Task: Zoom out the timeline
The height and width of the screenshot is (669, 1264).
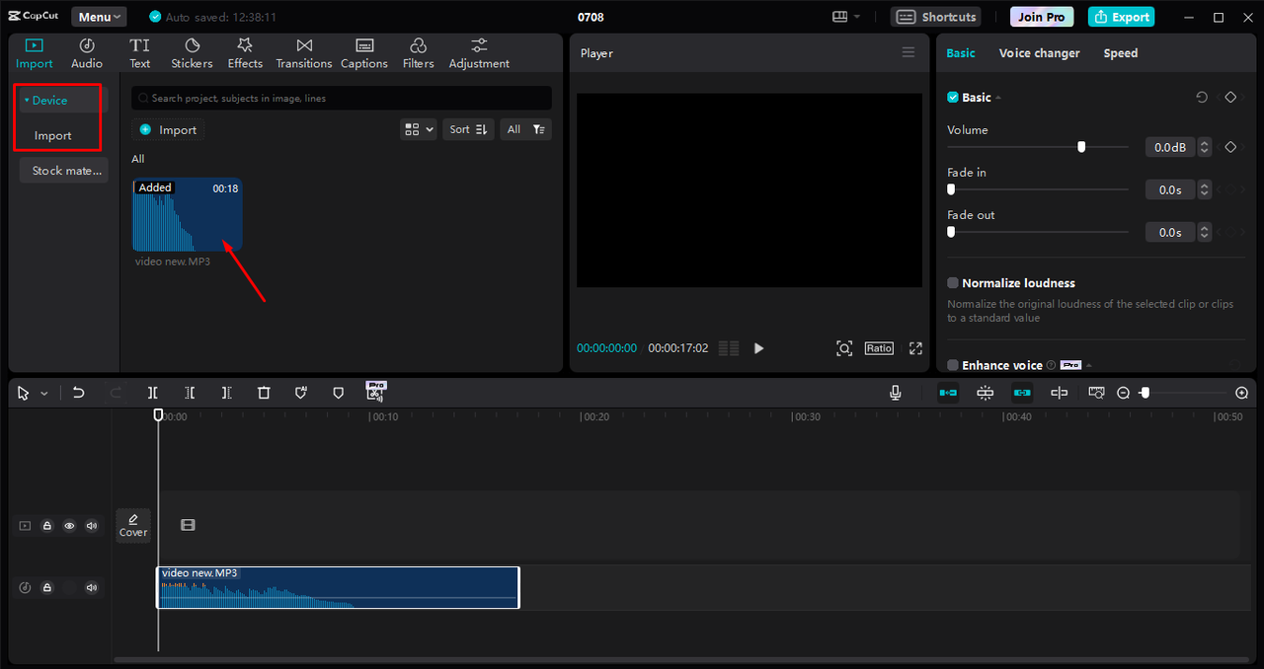Action: [1123, 393]
